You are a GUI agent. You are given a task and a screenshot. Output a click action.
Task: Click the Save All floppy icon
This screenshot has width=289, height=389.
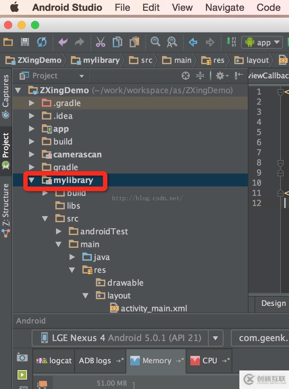coord(25,42)
